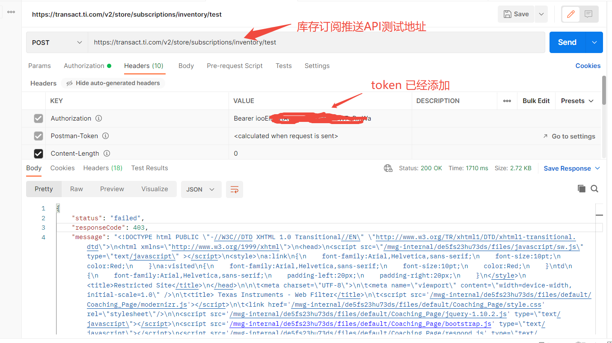Click the "Status: 200 OK" indicator
This screenshot has width=612, height=343.
pyautogui.click(x=420, y=169)
